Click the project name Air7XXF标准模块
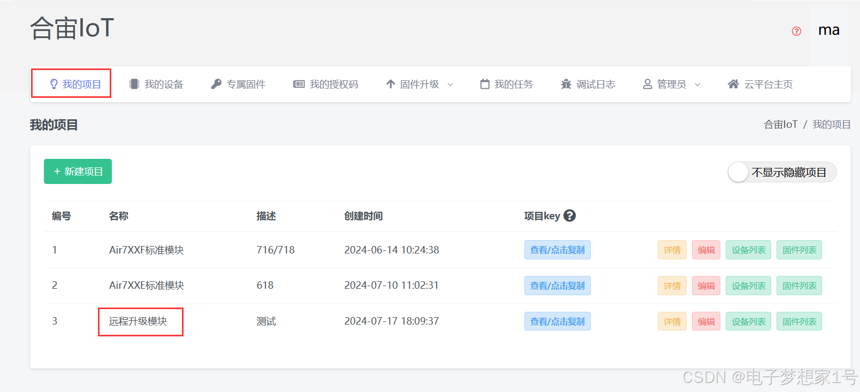 point(147,250)
